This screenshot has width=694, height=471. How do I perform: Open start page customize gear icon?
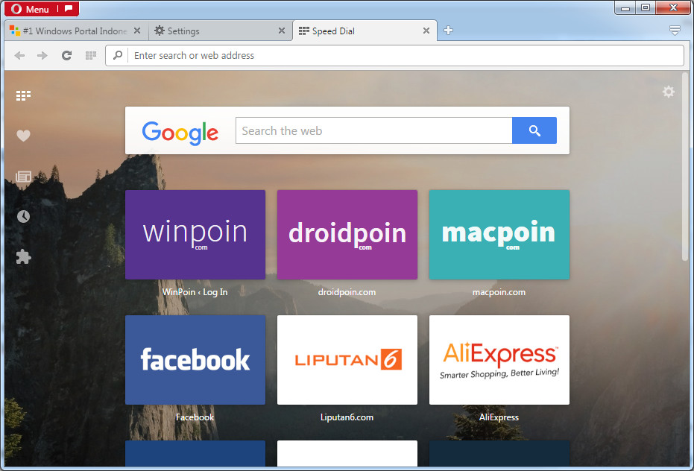(x=669, y=92)
